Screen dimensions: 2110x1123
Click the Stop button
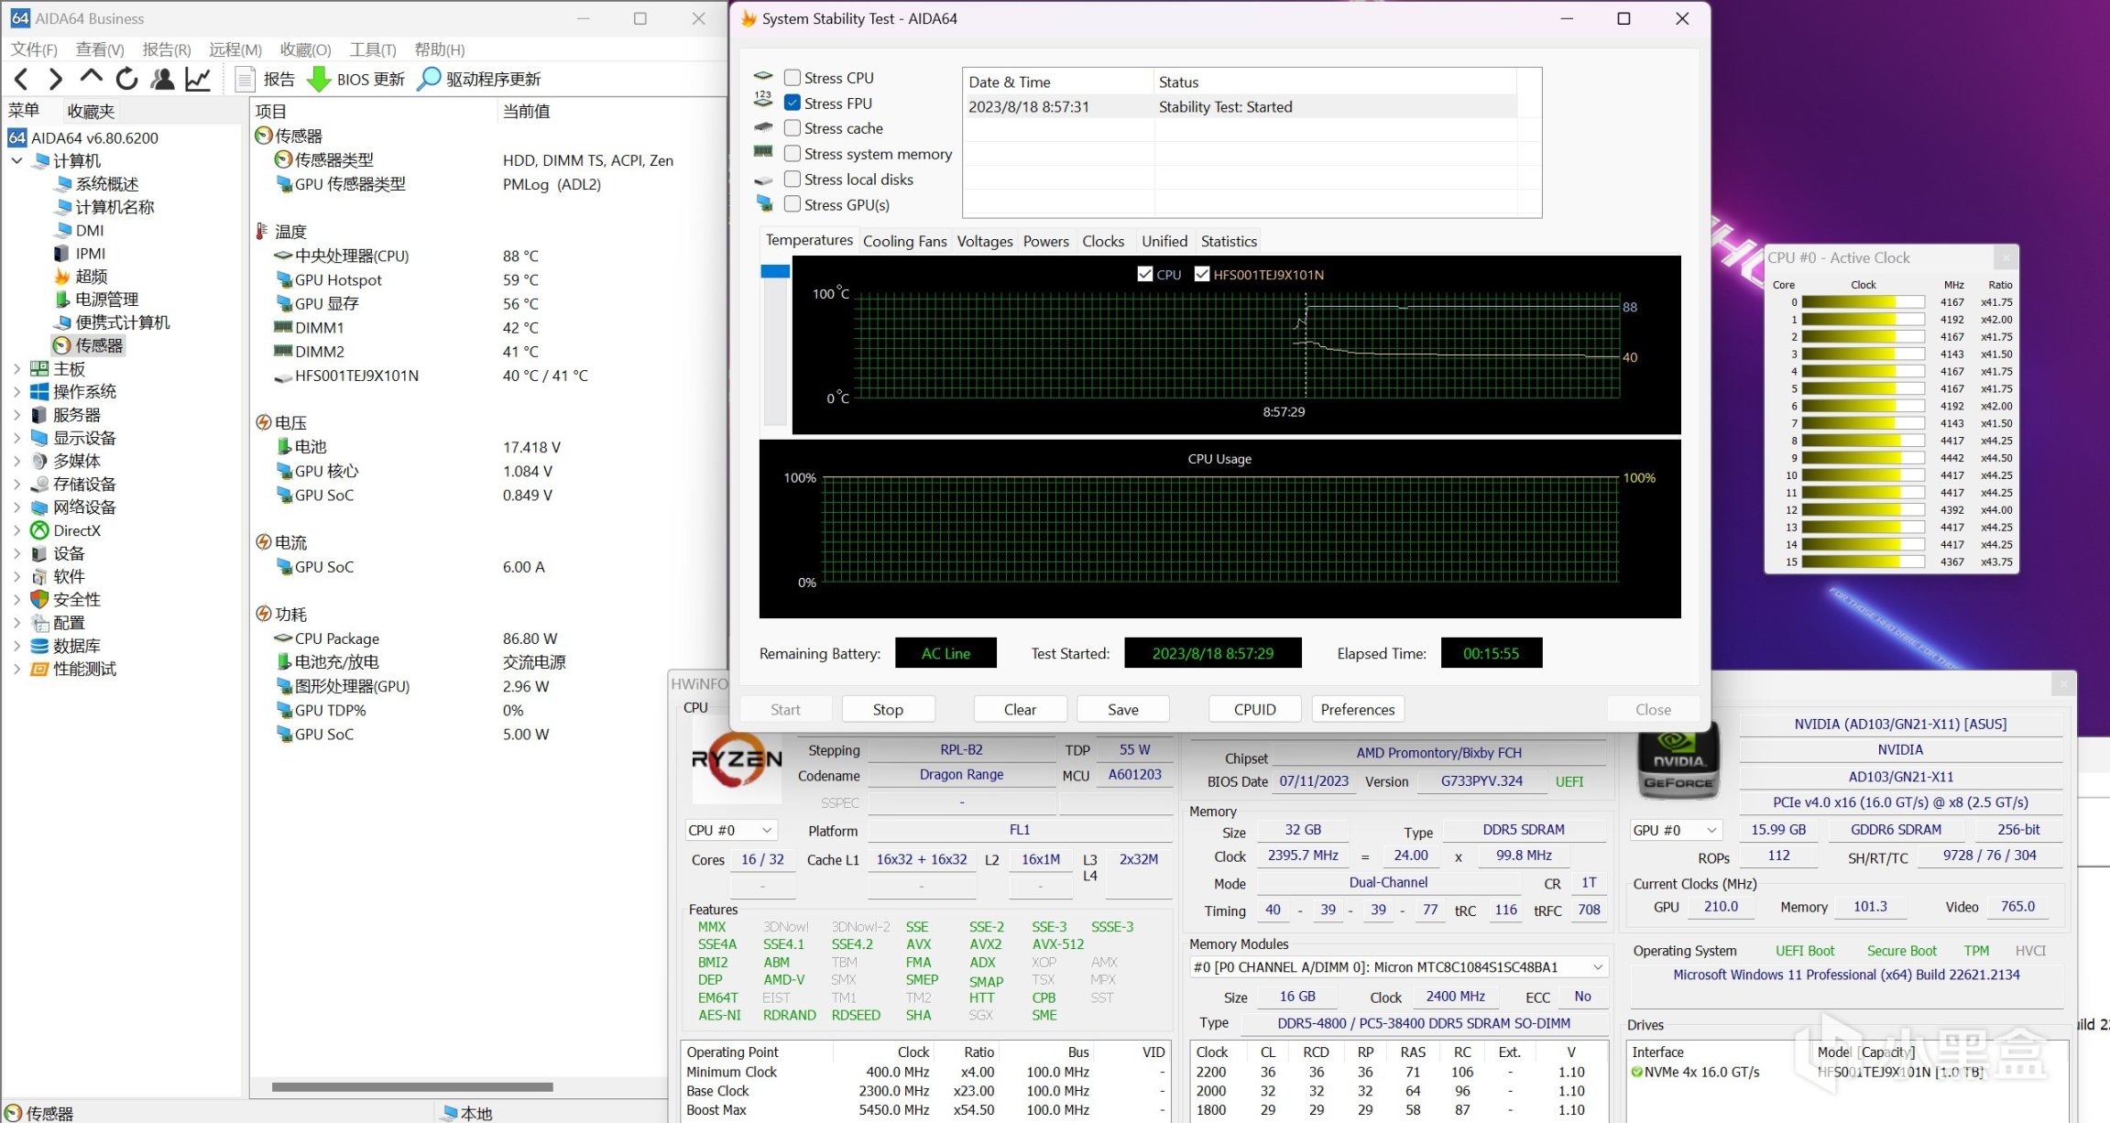tap(887, 710)
